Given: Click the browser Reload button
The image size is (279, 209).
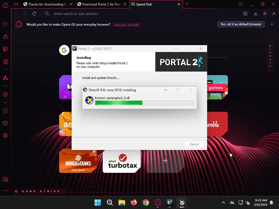Looking at the screenshot, I should (34, 14).
